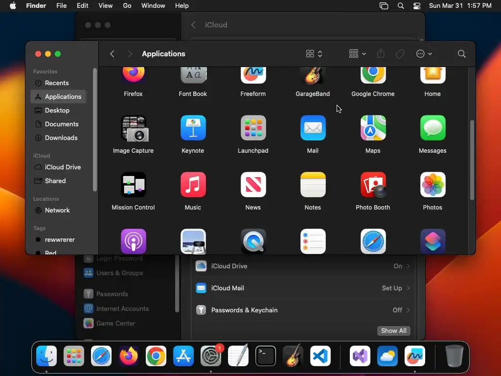Image resolution: width=501 pixels, height=376 pixels.
Task: Click the Share toolbar icon
Action: (381, 54)
